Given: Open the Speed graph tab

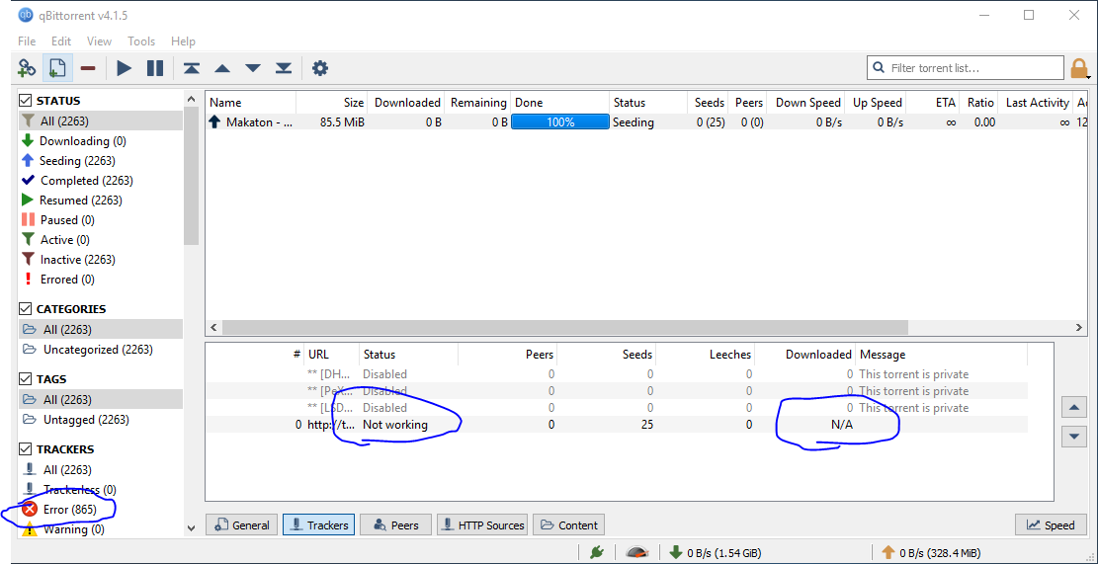Looking at the screenshot, I should point(1051,524).
